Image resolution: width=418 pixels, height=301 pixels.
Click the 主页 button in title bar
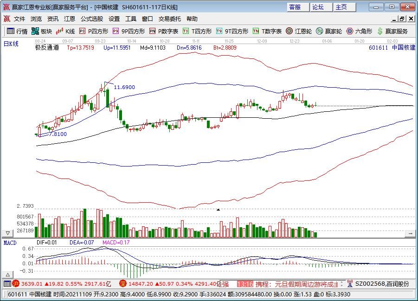coord(344,7)
